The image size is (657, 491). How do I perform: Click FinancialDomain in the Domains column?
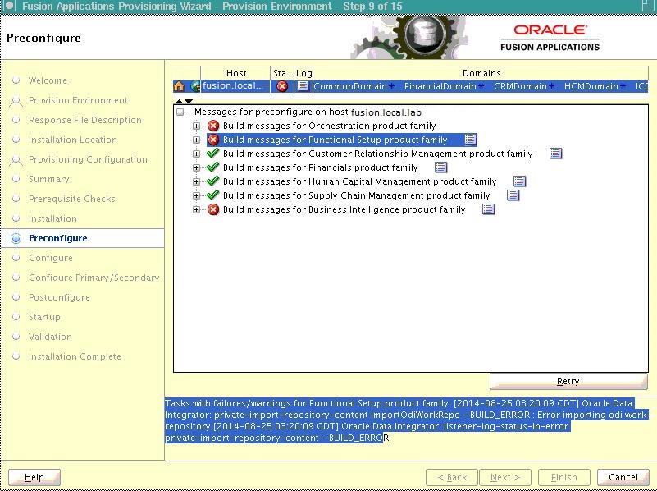tap(440, 86)
